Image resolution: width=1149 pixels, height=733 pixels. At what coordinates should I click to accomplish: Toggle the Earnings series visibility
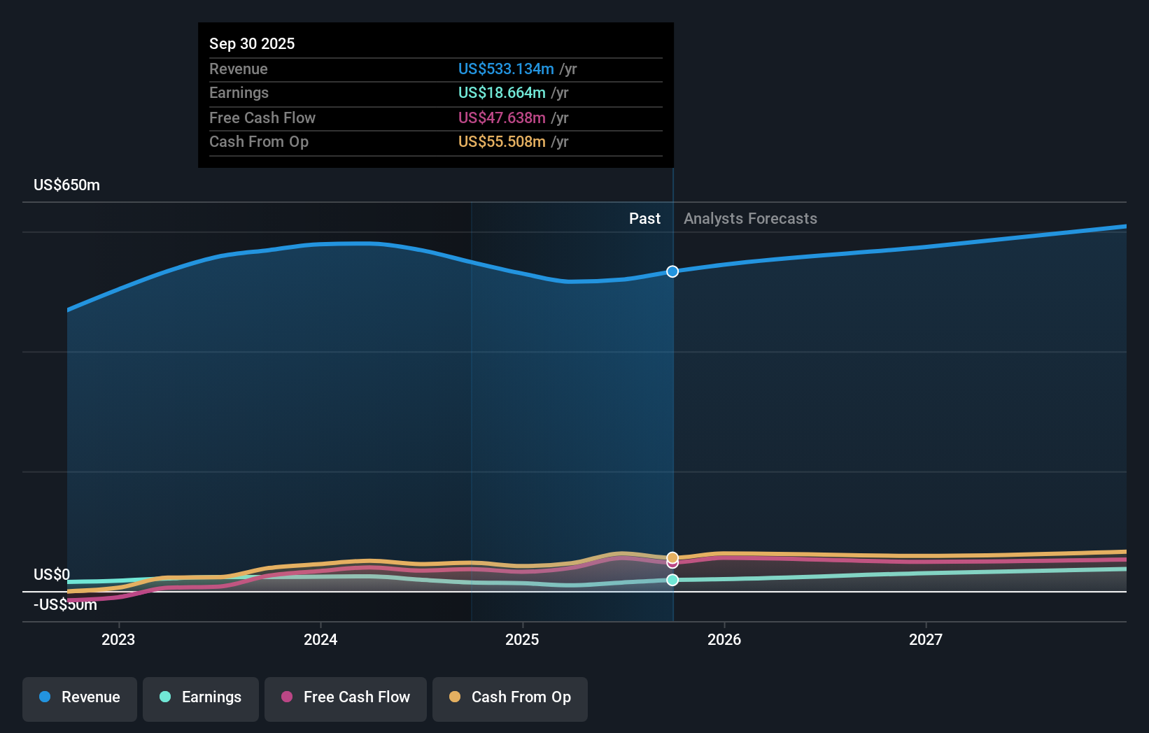tap(200, 697)
